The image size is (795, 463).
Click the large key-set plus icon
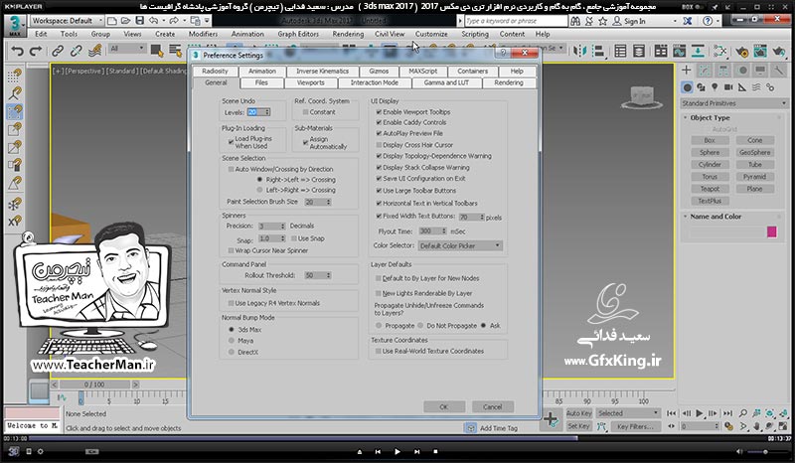[551, 419]
